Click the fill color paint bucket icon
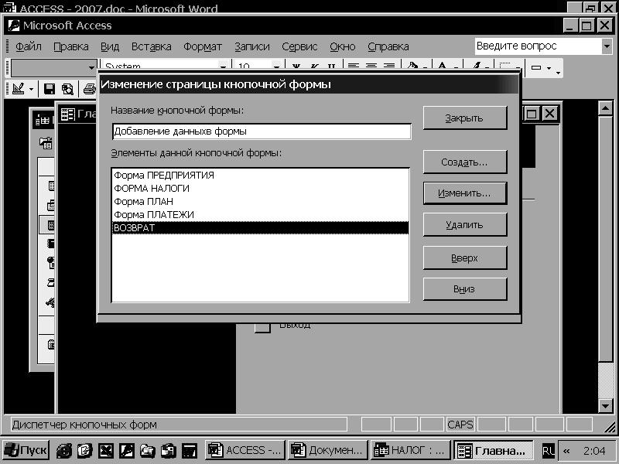 tap(412, 66)
